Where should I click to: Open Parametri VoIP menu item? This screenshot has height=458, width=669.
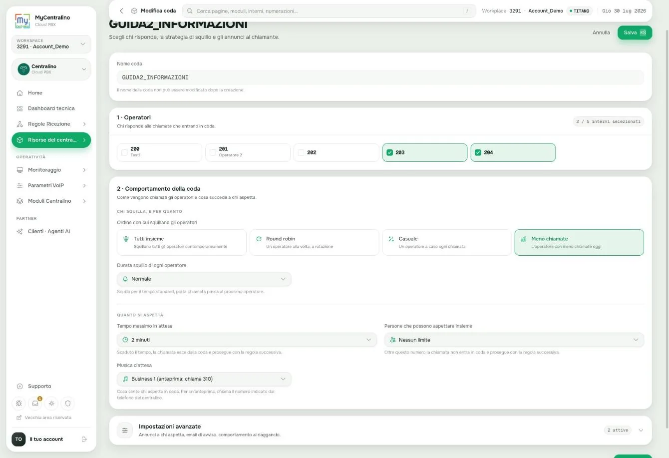tap(51, 185)
